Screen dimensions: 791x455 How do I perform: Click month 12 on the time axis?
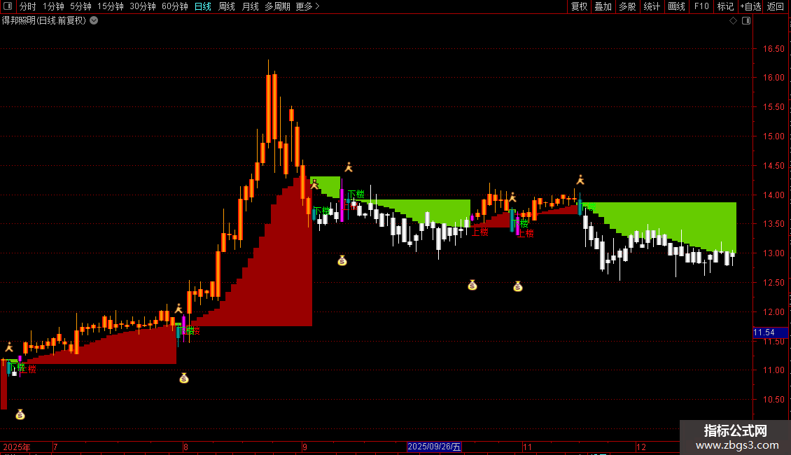tap(640, 447)
